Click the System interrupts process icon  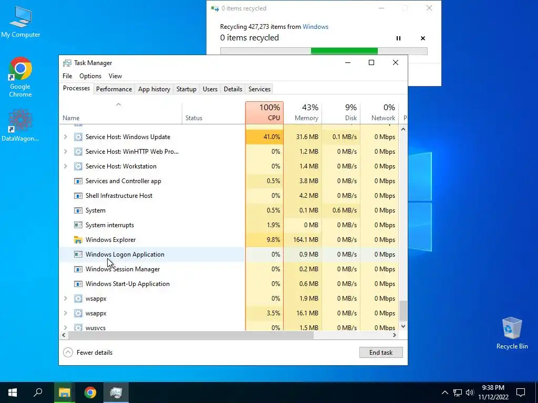[78, 225]
